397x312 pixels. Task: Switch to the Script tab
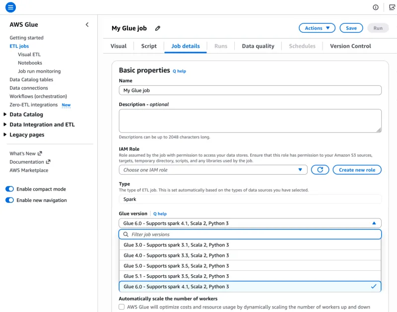tap(149, 46)
